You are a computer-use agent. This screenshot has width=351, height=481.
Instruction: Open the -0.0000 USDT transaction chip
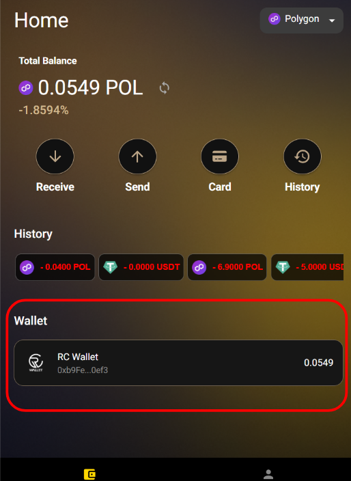click(141, 267)
